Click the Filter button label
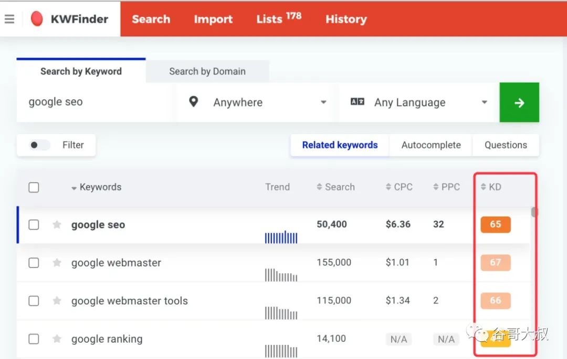 point(72,145)
